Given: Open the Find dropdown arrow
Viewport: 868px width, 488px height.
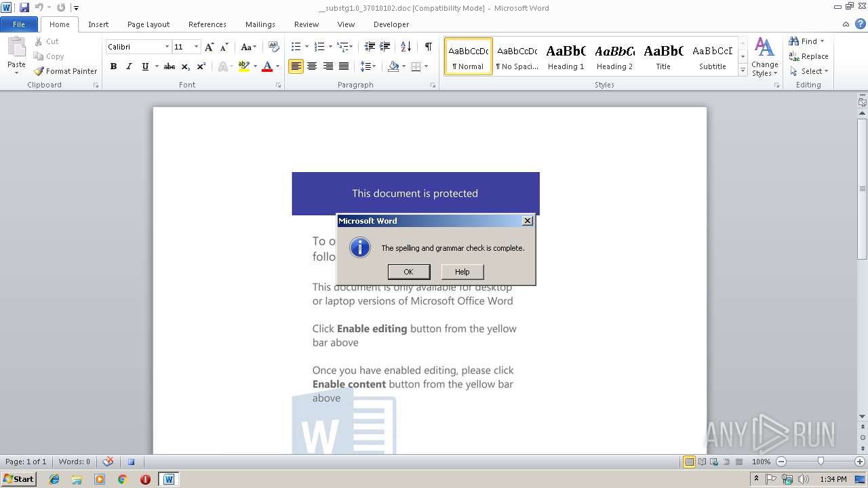Looking at the screenshot, I should (822, 41).
